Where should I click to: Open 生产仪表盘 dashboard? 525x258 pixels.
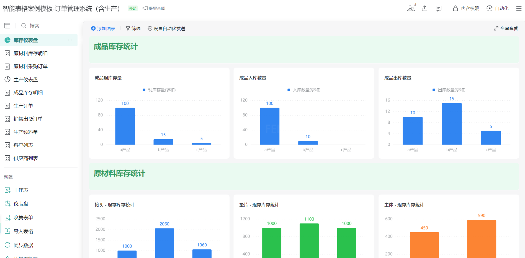[39, 79]
